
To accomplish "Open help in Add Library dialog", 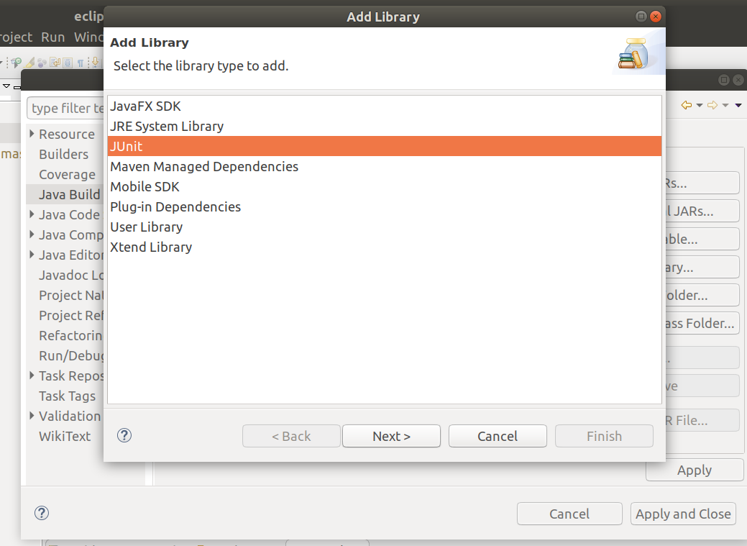I will (x=124, y=435).
